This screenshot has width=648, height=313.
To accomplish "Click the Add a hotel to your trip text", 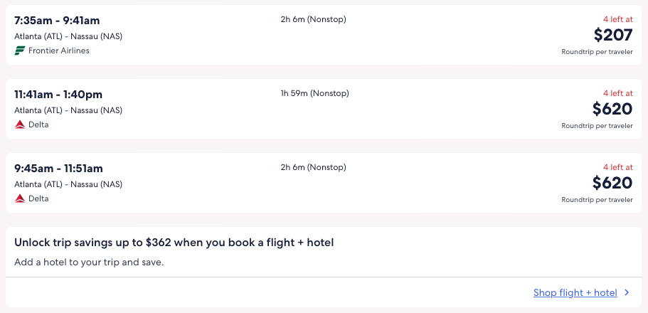I will pyautogui.click(x=89, y=262).
